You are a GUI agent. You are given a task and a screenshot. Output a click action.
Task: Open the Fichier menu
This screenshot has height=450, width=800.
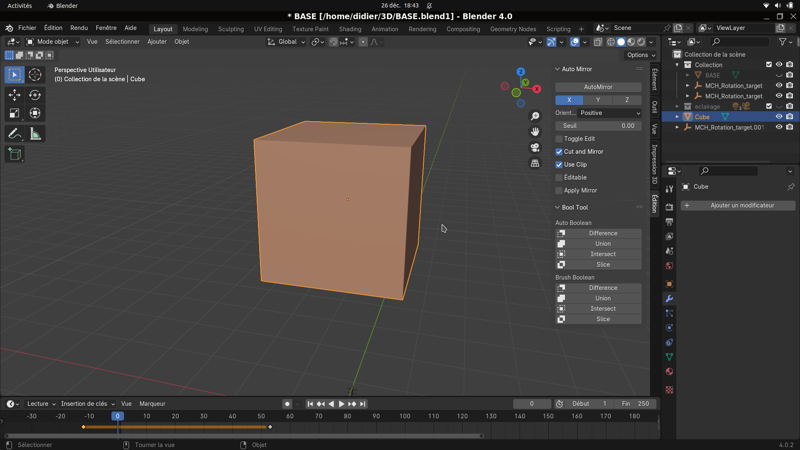[27, 28]
